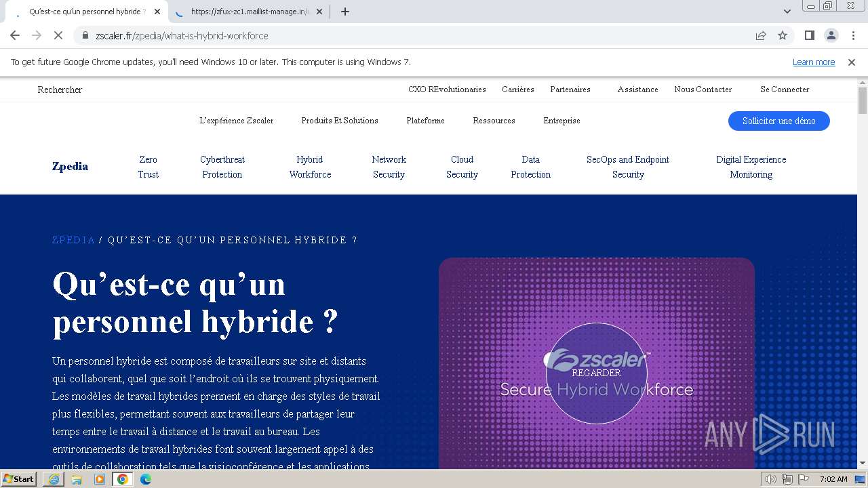Select Cloud Security category
The width and height of the screenshot is (868, 488).
click(462, 167)
